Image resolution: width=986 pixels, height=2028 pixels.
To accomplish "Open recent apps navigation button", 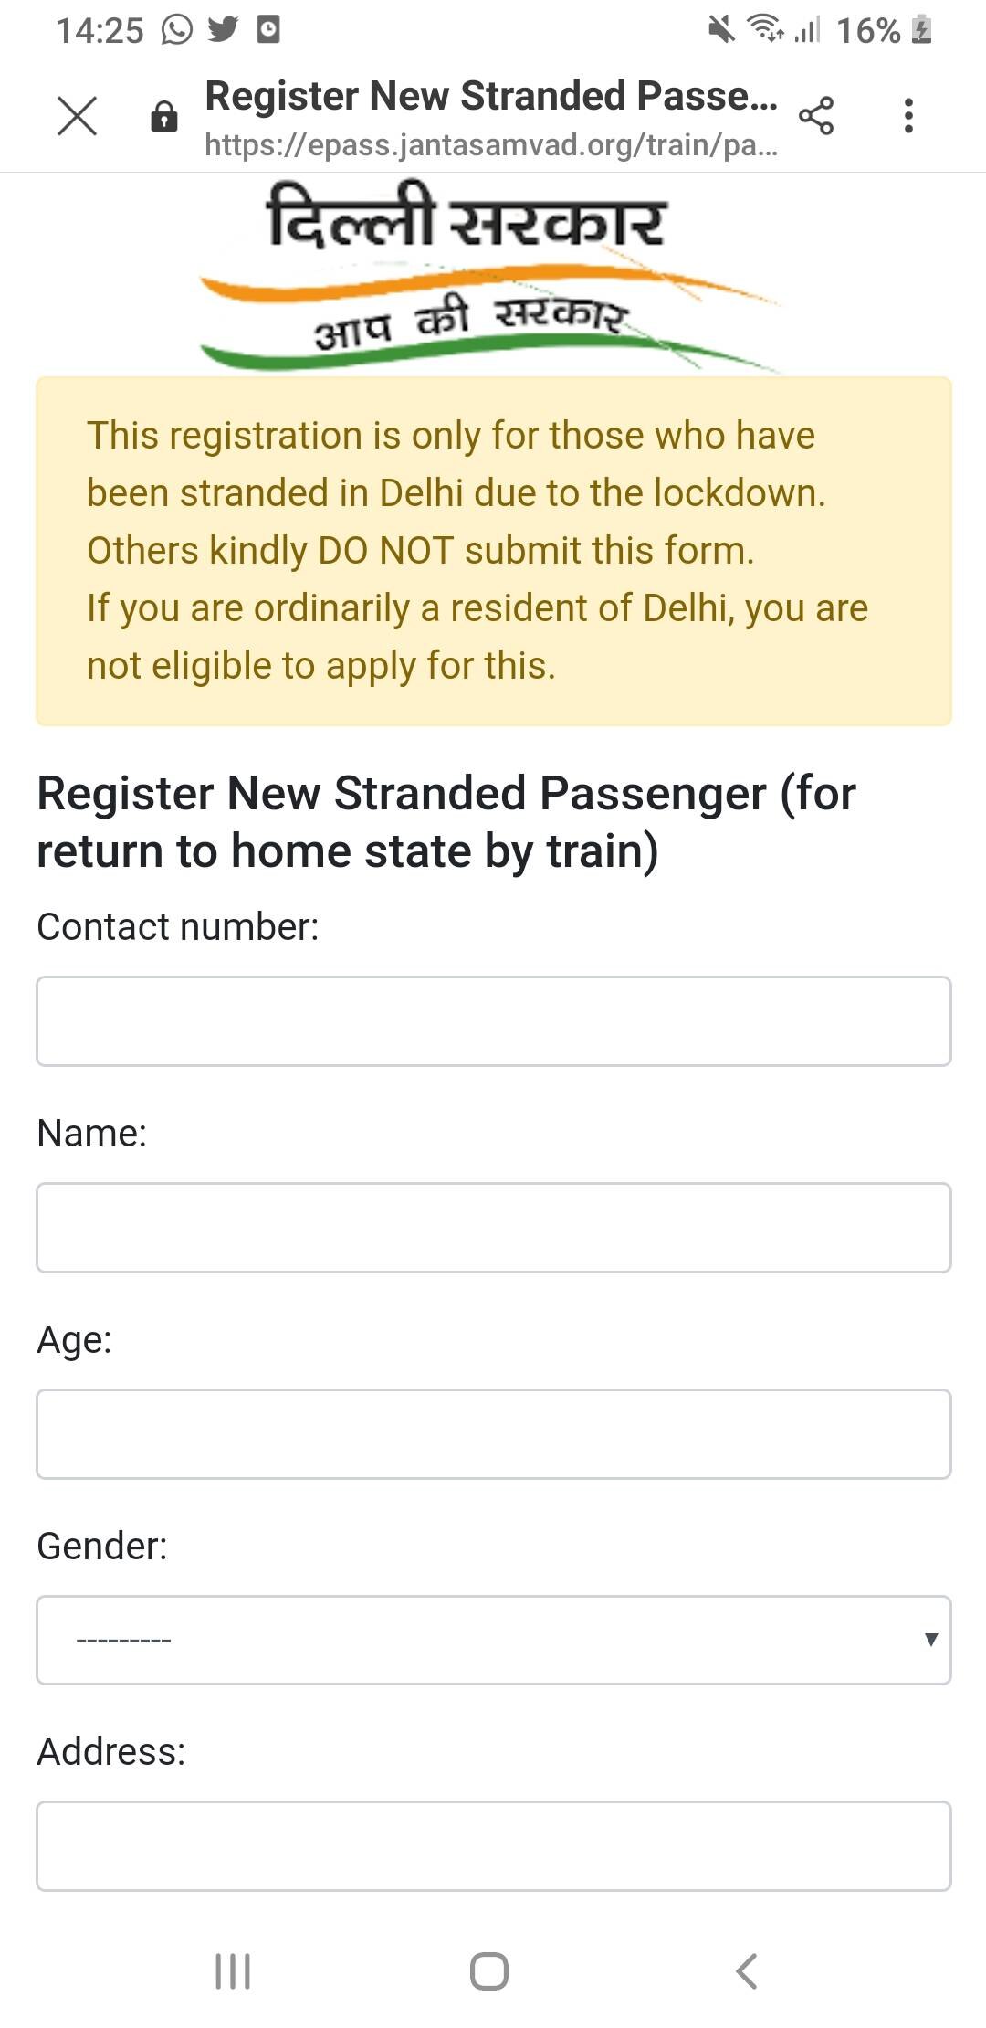I will click(x=232, y=1970).
